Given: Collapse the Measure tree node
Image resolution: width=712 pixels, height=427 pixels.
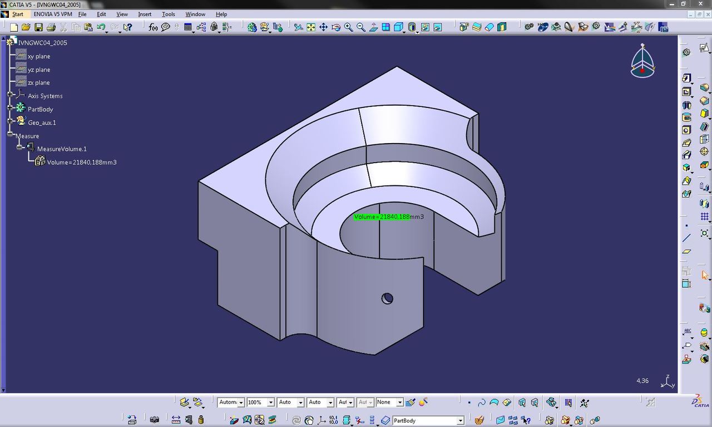Looking at the screenshot, I should pyautogui.click(x=10, y=135).
